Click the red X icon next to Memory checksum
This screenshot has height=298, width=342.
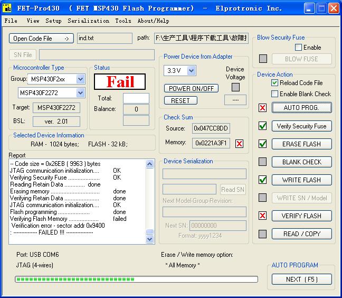[x=239, y=144]
